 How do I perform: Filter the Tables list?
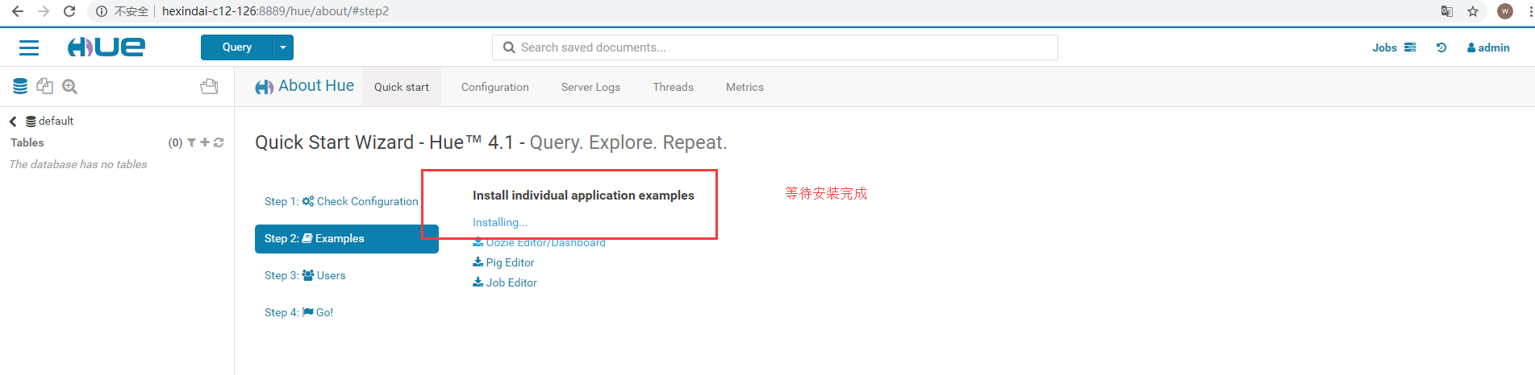(192, 142)
